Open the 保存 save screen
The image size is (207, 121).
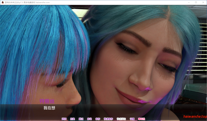coord(98,119)
